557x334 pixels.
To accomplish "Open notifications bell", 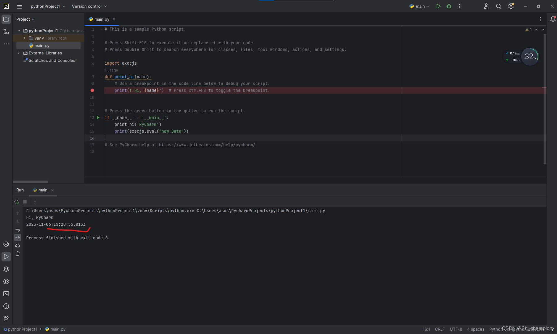I will tap(553, 19).
